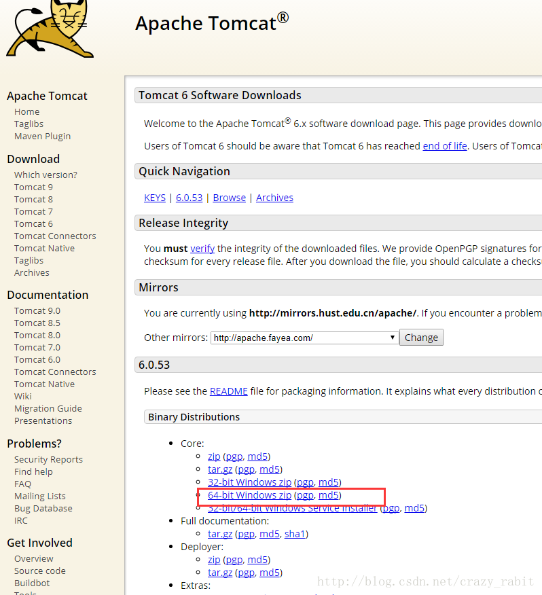Open md5 checksum for Core tar.gz
This screenshot has width=542, height=595.
[270, 469]
